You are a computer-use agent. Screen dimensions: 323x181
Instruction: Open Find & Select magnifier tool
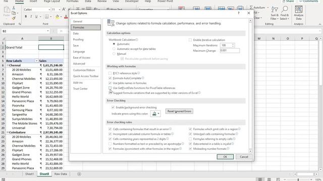[285, 13]
